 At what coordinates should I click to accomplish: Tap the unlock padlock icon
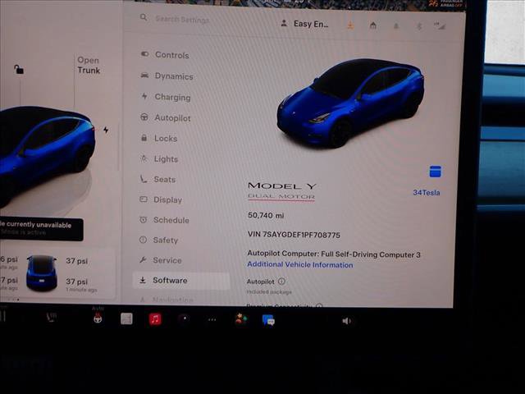(19, 69)
